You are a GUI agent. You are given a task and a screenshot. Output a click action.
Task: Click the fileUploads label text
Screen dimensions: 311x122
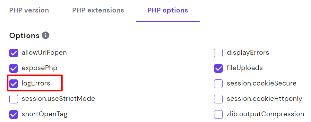click(245, 68)
